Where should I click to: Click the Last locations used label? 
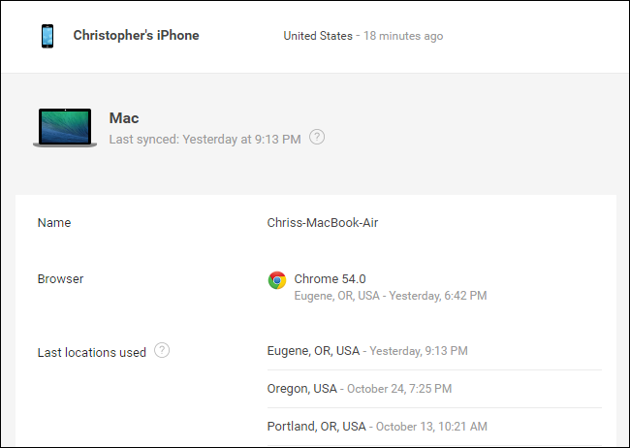(91, 352)
